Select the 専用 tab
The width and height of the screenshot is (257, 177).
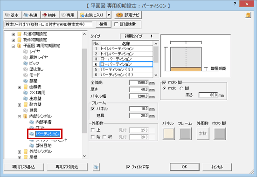(x=69, y=15)
